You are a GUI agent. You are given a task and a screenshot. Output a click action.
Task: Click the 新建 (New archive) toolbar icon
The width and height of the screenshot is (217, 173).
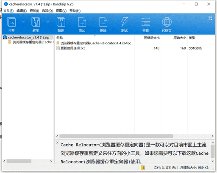(x=61, y=22)
